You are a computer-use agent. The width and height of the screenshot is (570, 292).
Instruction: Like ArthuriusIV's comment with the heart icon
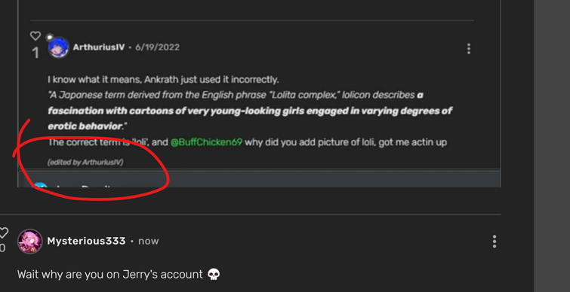tap(35, 36)
